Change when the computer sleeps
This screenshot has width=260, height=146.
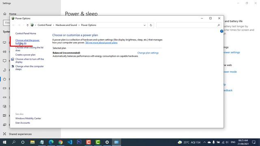pos(29,68)
